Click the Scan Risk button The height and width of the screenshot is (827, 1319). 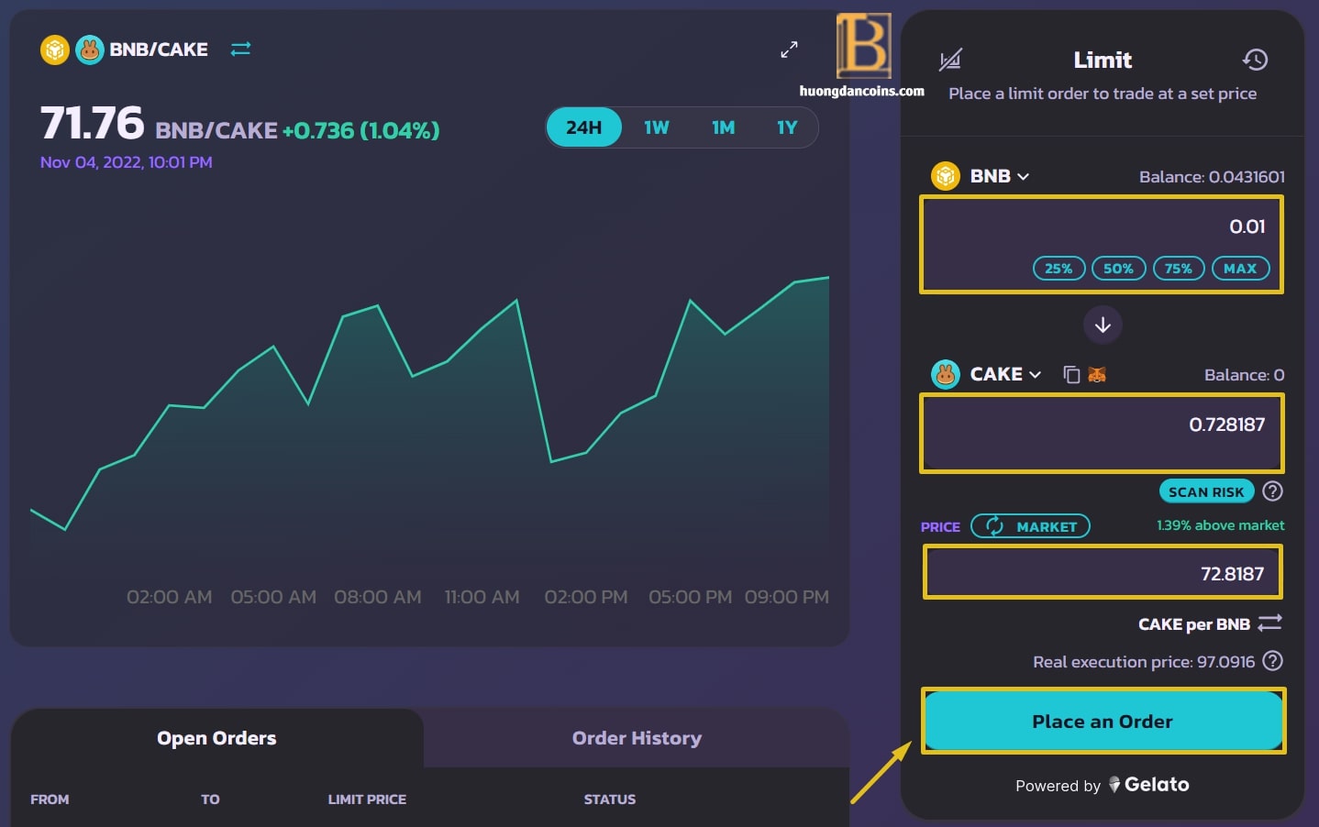tap(1206, 491)
